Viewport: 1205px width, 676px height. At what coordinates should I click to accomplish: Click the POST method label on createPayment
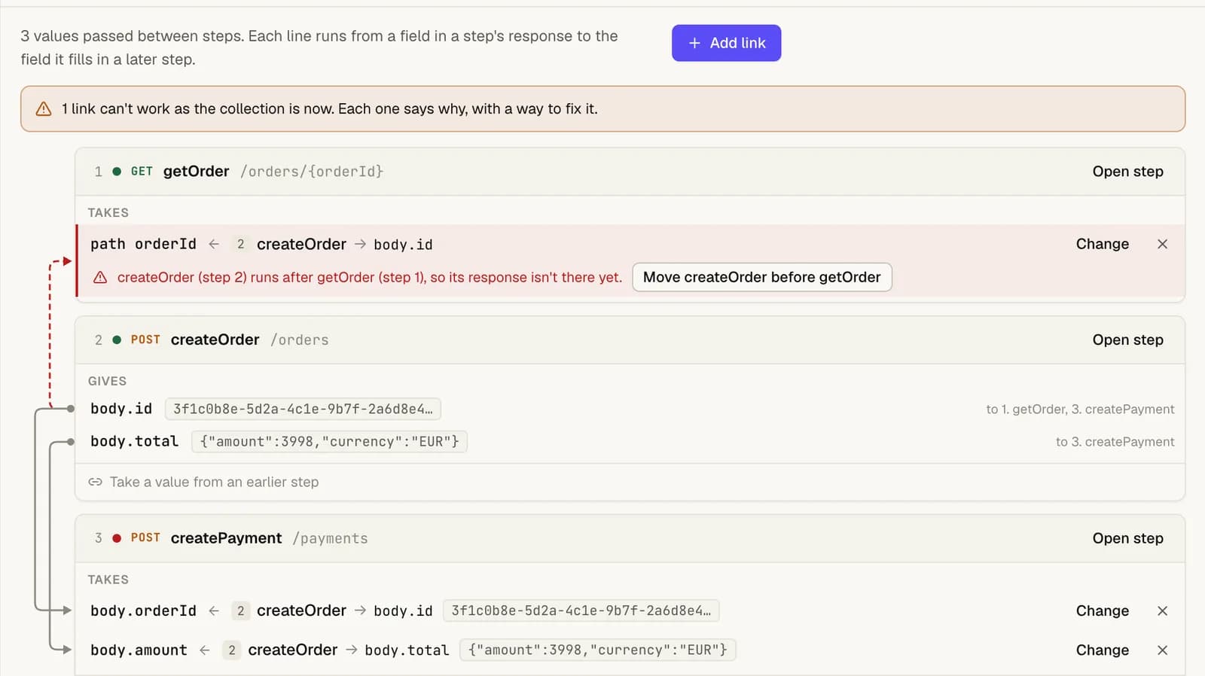coord(145,538)
